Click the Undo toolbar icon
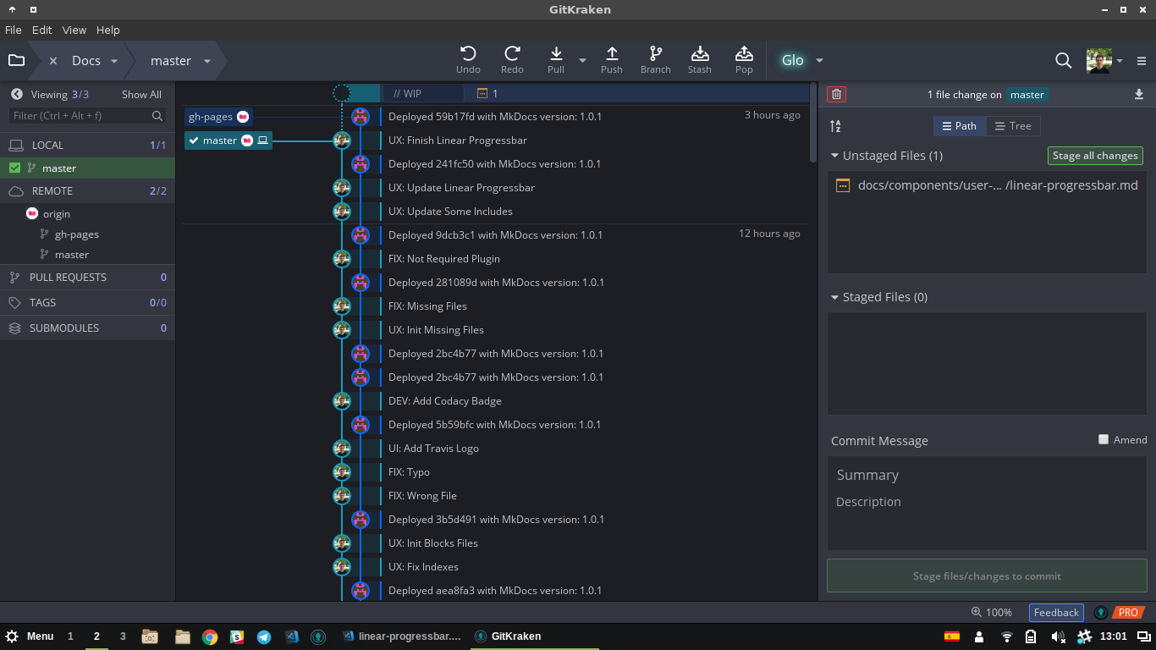Viewport: 1156px width, 650px height. 468,54
